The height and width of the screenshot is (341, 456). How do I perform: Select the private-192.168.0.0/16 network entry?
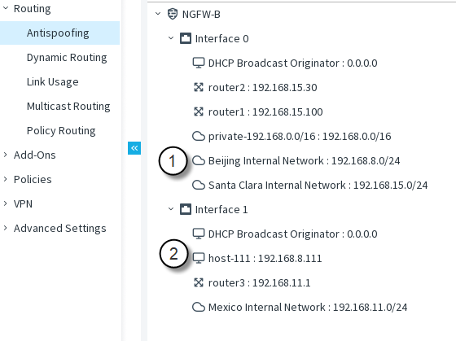292,137
